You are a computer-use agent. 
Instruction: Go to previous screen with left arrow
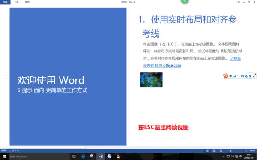click(x=6, y=75)
